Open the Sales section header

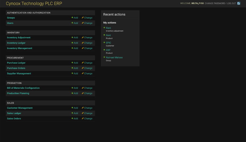pyautogui.click(x=10, y=103)
